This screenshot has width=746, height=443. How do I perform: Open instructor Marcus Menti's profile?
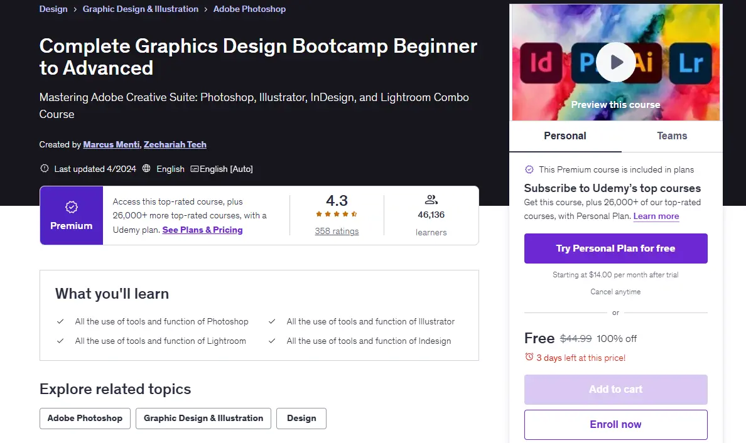click(111, 144)
